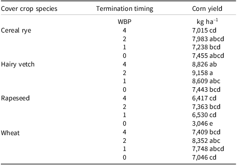Click the 8,352 abc yield value
Screen dimensions: 237x165
pyautogui.click(x=206, y=141)
